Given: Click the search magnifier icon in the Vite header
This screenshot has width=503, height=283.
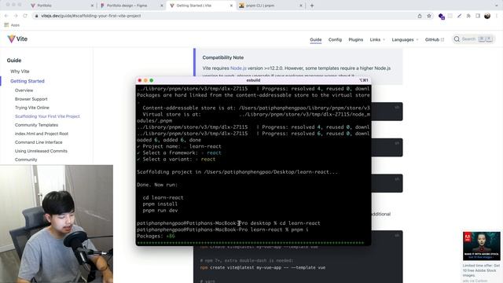Looking at the screenshot, I should (457, 39).
